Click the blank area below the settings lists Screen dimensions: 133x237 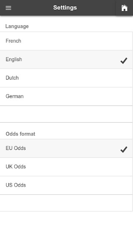[x=66, y=224]
